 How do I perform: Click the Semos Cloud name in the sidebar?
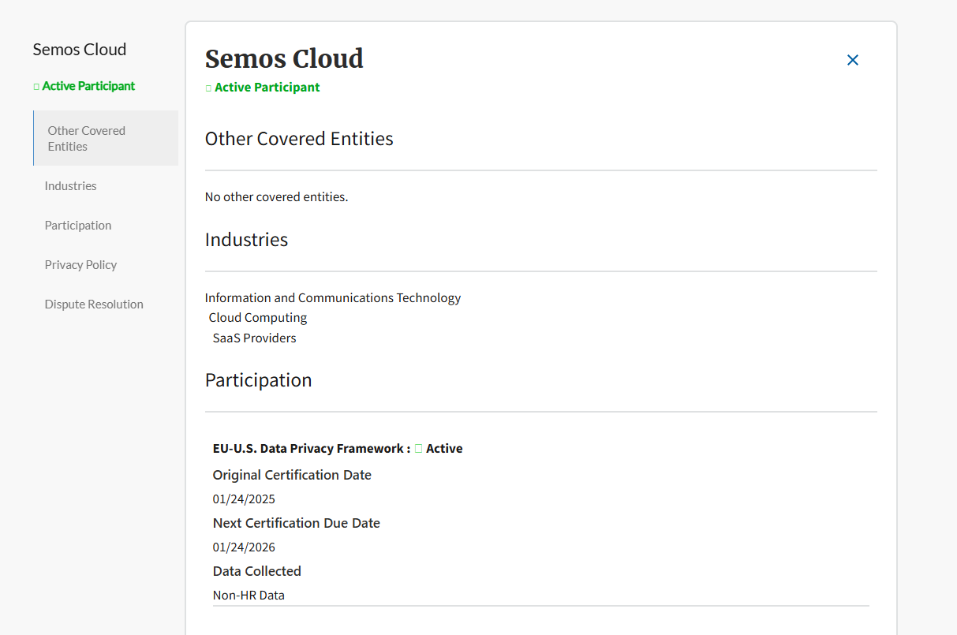click(79, 49)
